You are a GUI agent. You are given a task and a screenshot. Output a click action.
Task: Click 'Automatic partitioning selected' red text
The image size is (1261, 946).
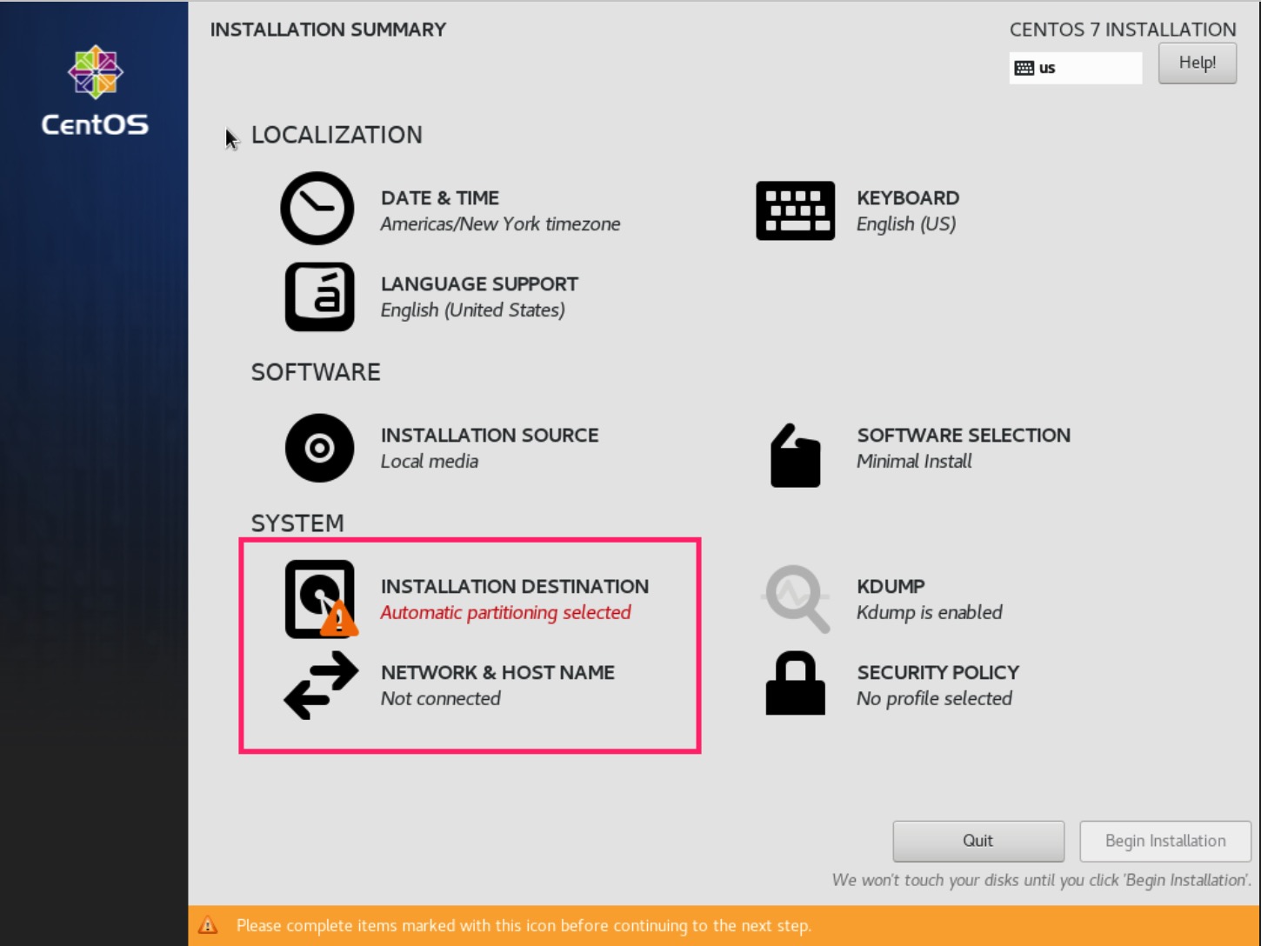(505, 613)
